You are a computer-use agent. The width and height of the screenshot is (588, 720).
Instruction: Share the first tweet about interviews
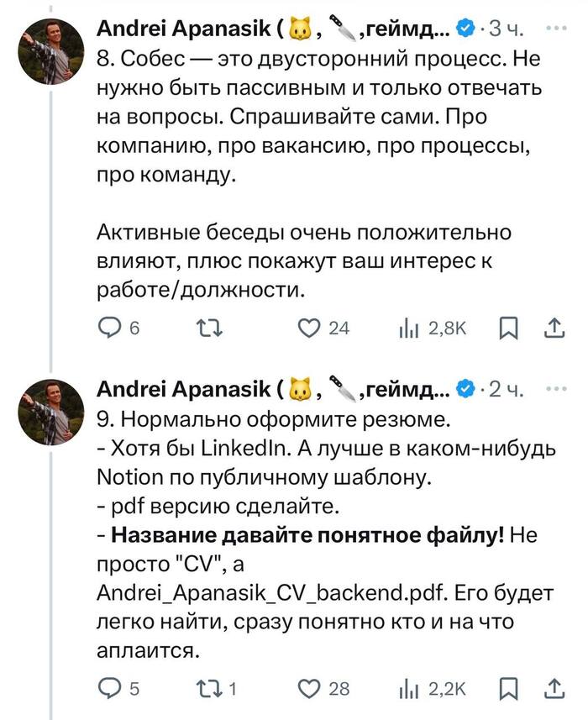[x=555, y=328]
